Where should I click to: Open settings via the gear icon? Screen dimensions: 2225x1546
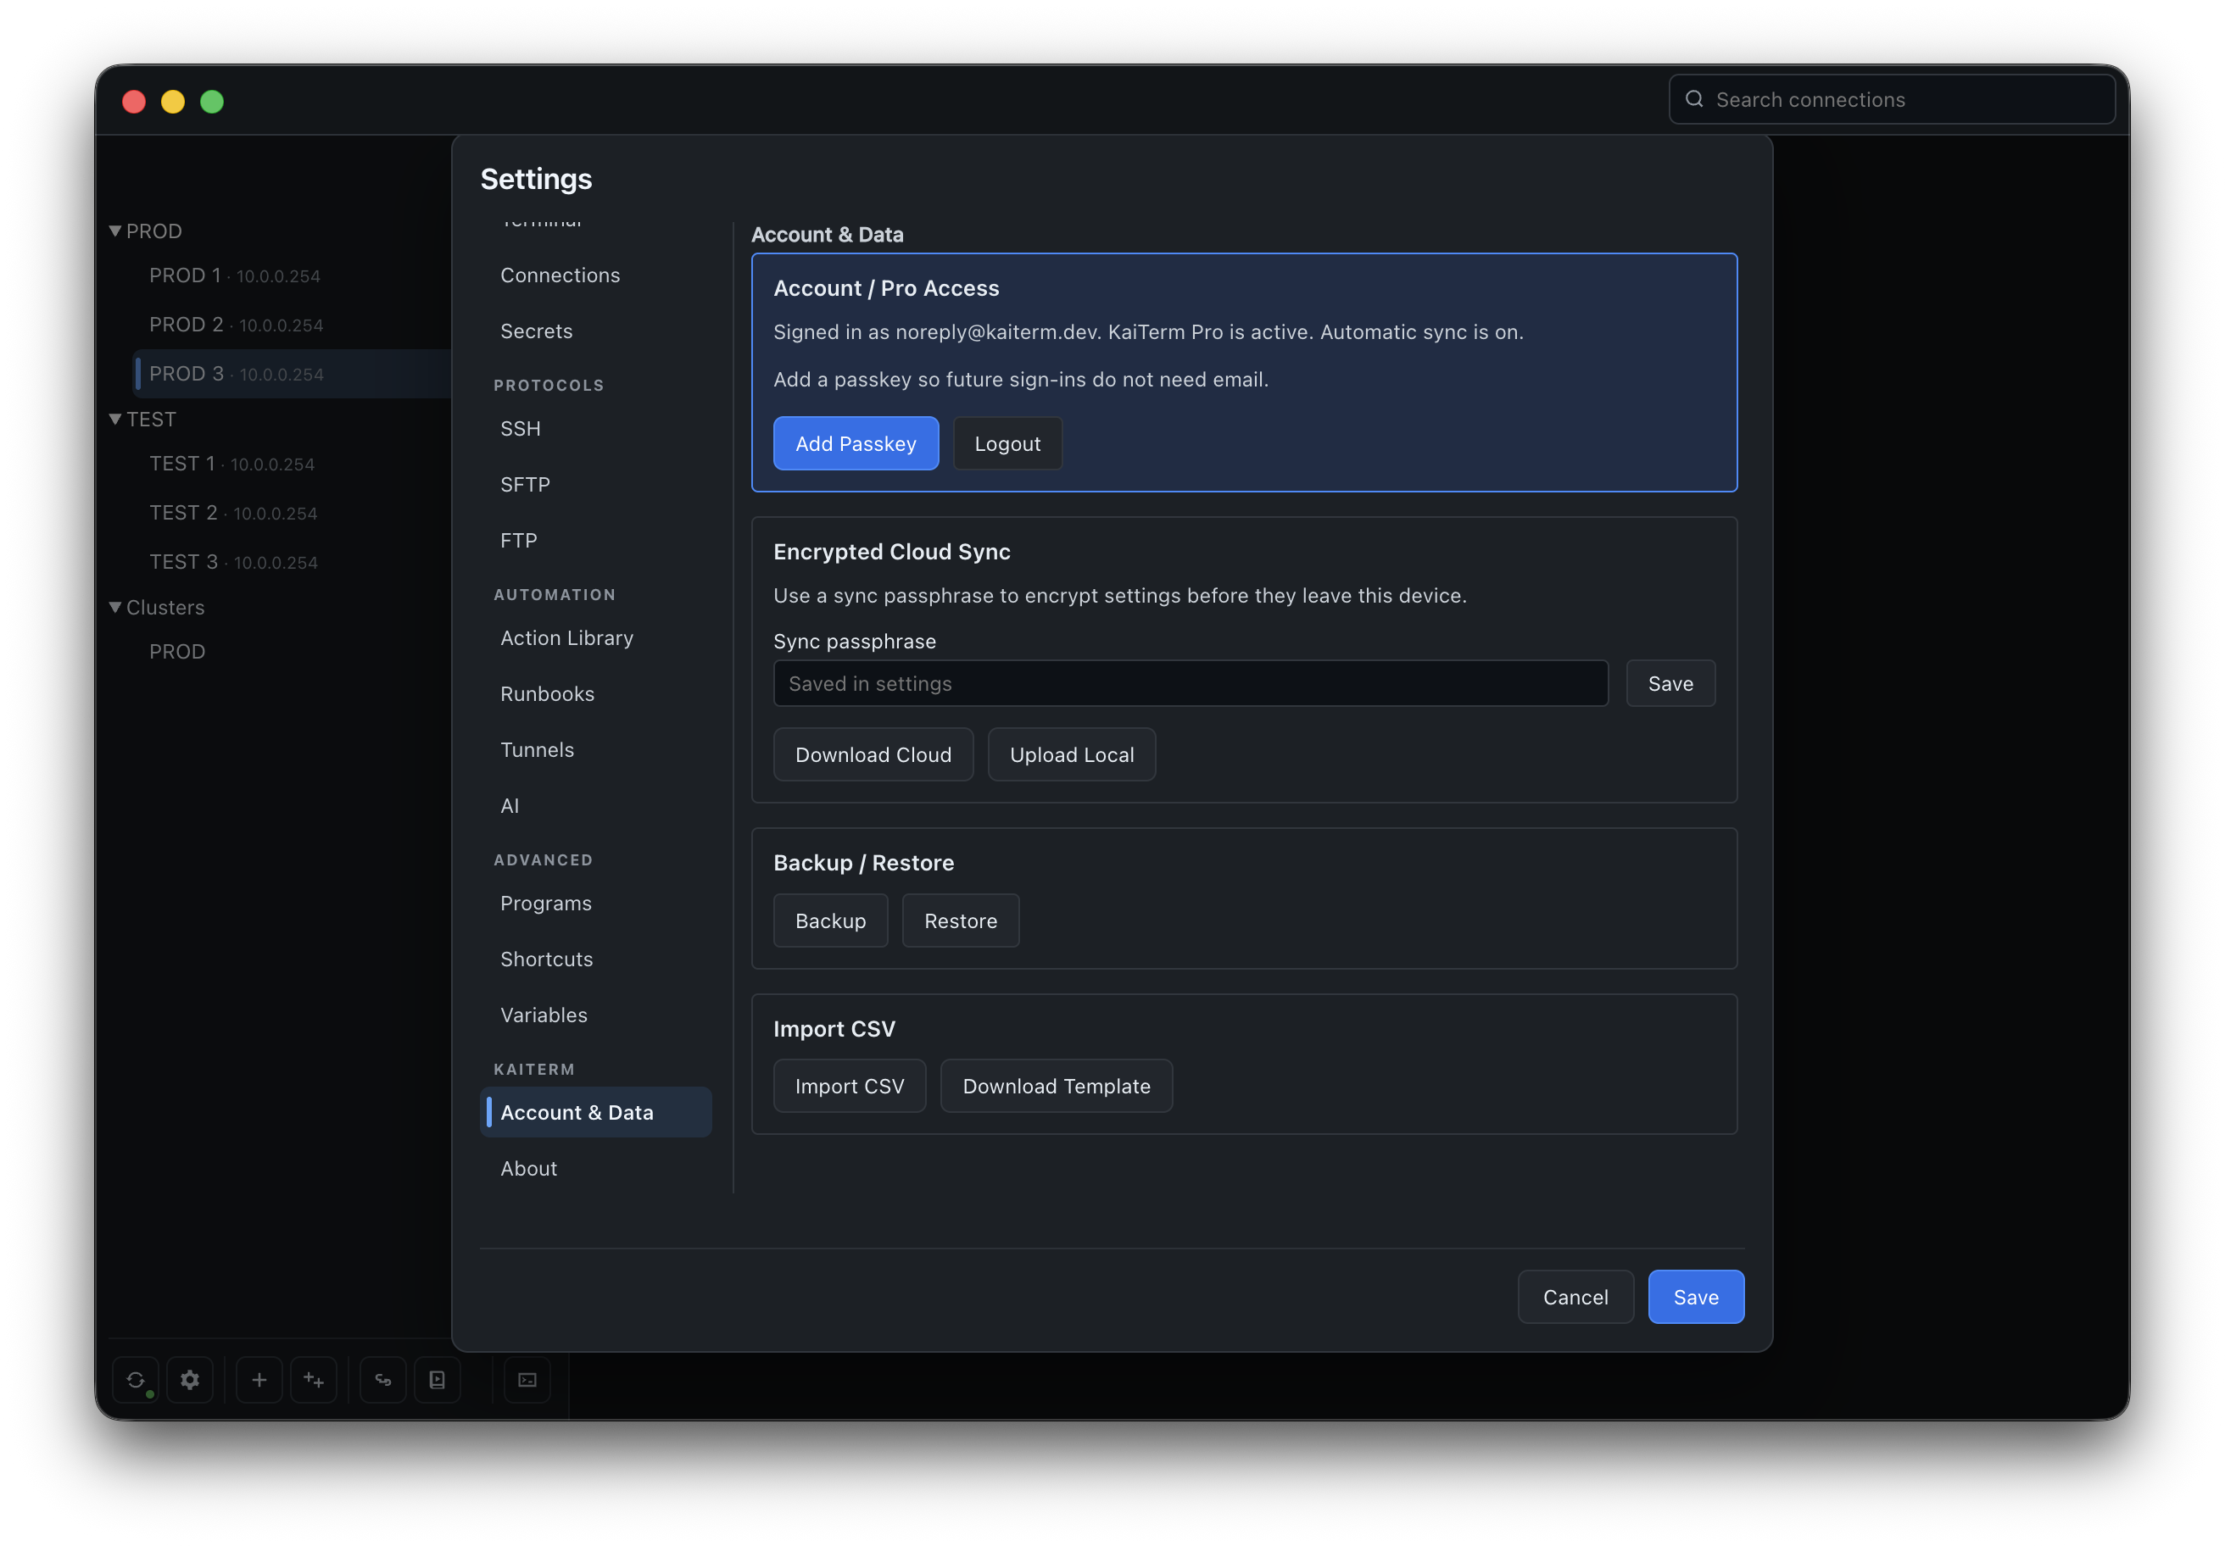point(190,1379)
